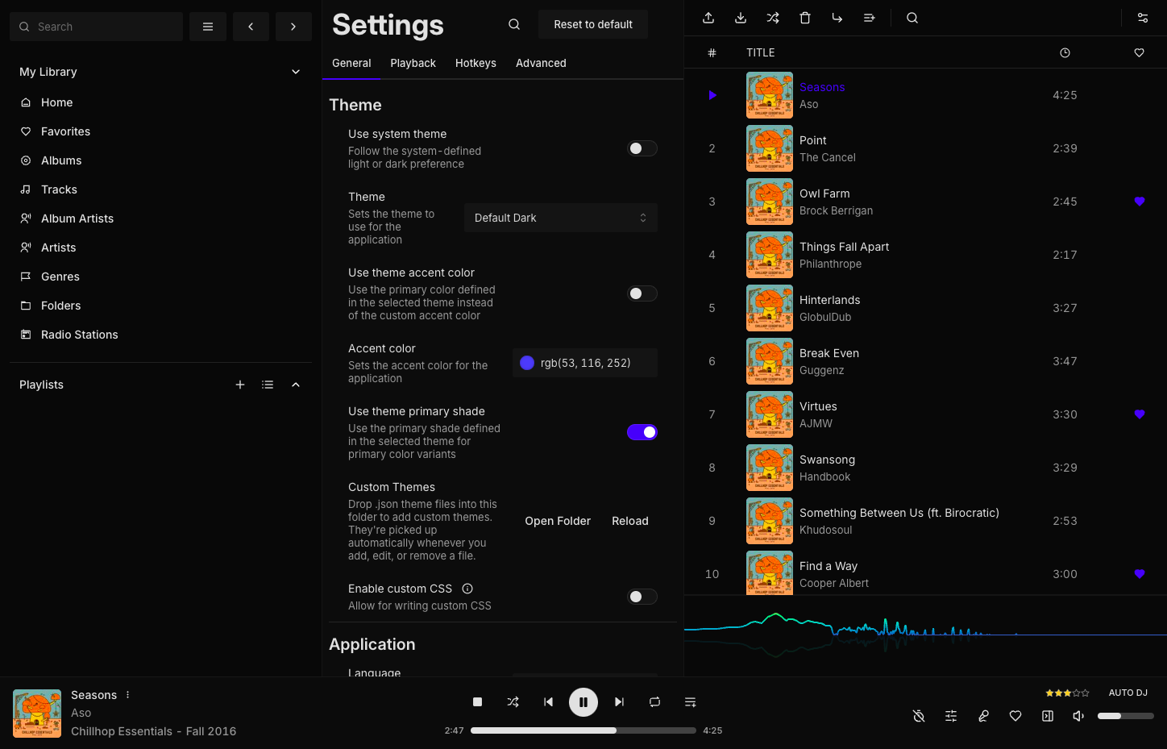The image size is (1167, 749).
Task: Click the upload icon in queue toolbar
Action: coord(708,18)
